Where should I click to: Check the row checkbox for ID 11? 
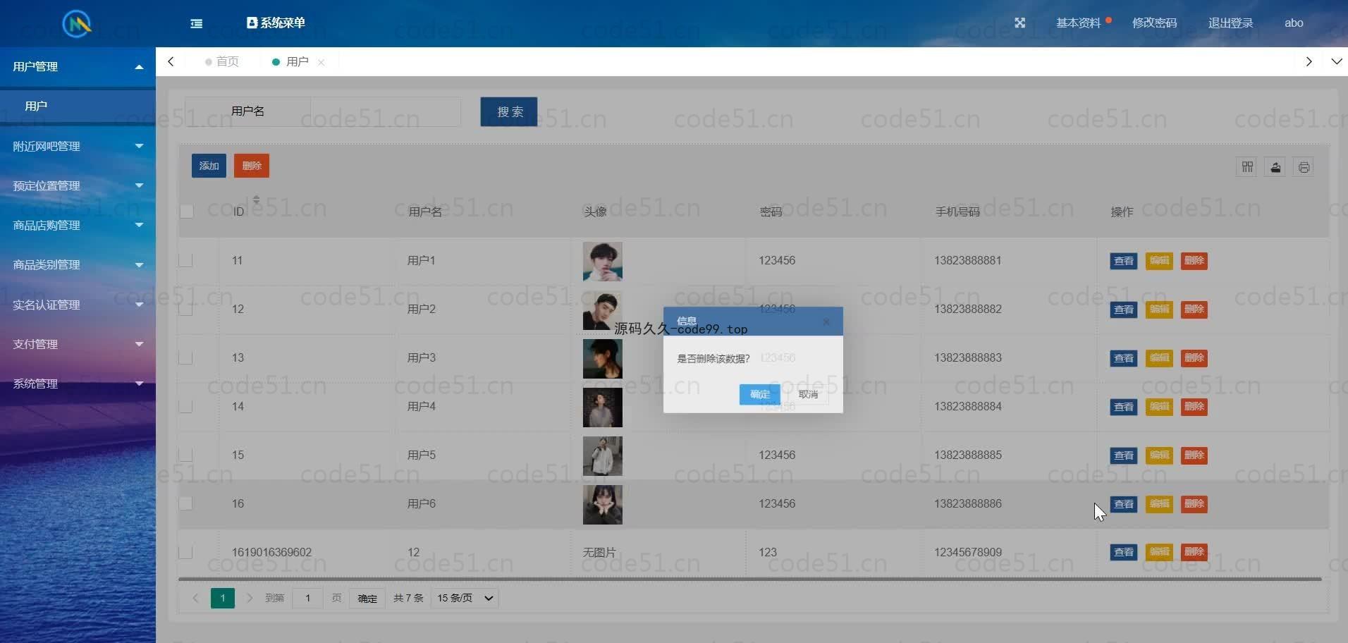click(x=185, y=260)
